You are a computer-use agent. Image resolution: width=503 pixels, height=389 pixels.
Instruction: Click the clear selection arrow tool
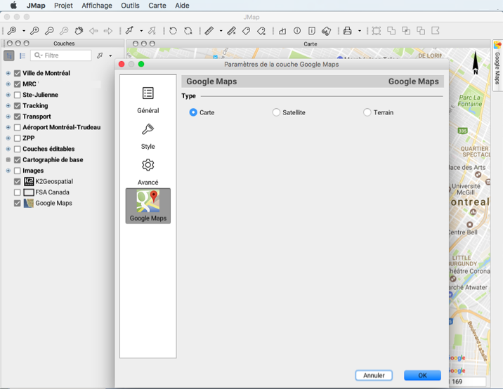[x=152, y=31]
